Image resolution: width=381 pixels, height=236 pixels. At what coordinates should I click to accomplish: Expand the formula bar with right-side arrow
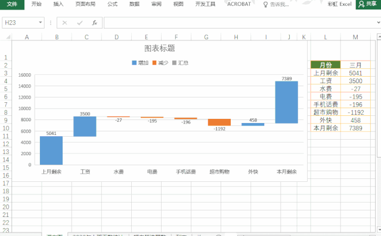pyautogui.click(x=379, y=23)
